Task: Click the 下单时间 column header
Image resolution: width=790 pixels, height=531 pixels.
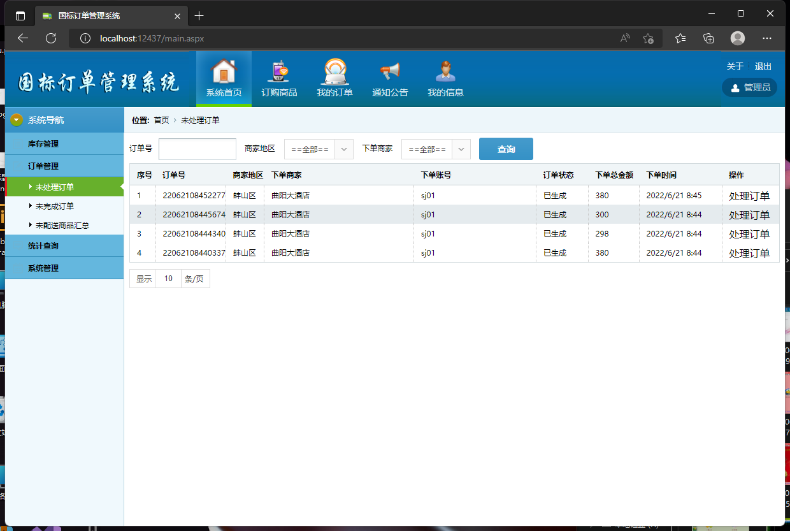Action: click(661, 175)
